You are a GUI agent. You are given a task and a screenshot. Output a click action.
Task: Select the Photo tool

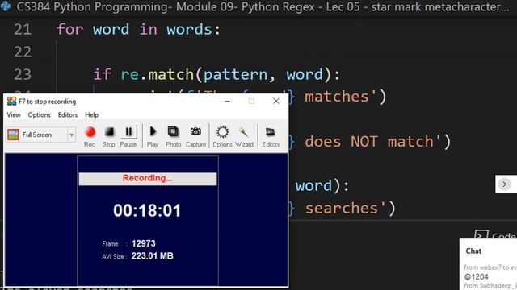(173, 136)
